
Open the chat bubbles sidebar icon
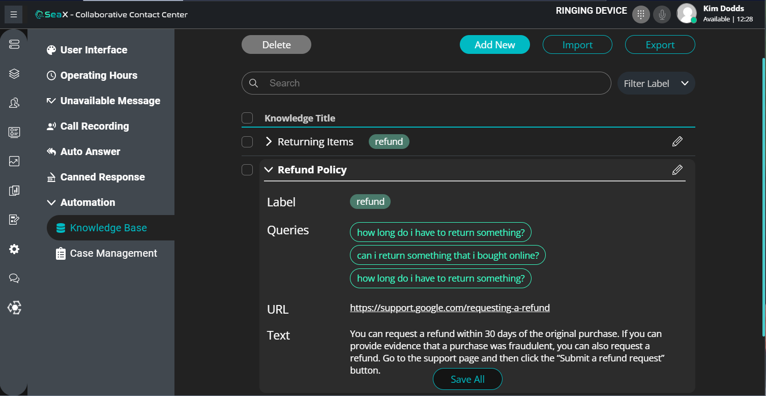(14, 279)
